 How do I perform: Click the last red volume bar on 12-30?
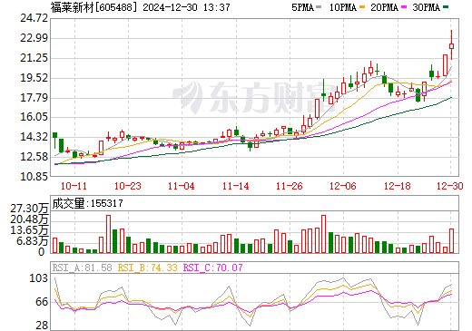(x=451, y=240)
